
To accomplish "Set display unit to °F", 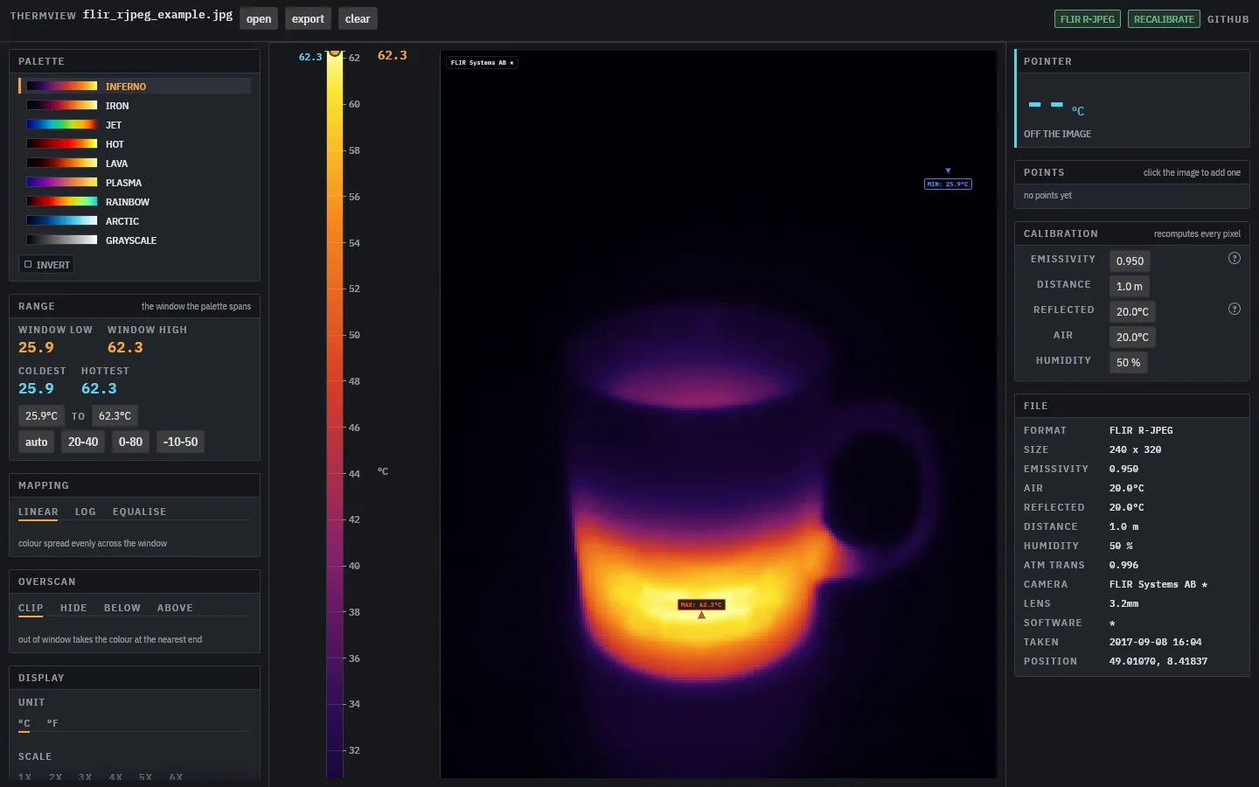I will pos(52,724).
